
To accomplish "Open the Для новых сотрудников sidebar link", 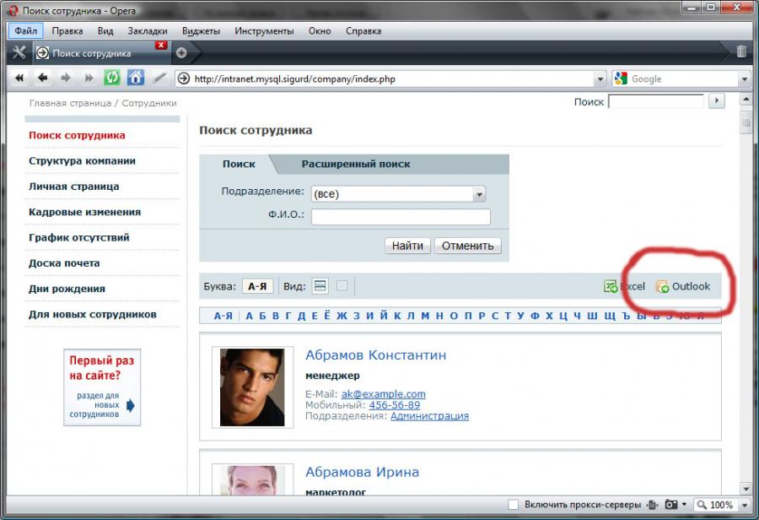I will [x=93, y=315].
